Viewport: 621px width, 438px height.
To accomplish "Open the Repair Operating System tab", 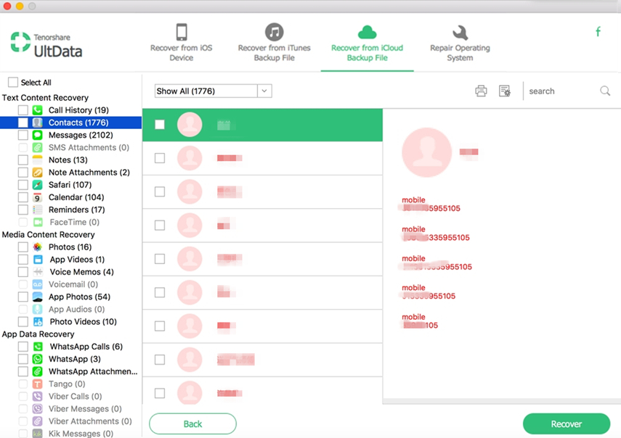I will (x=460, y=43).
